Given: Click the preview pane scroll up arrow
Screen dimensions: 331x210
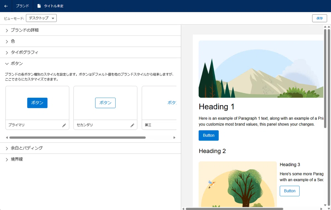Looking at the screenshot, I should (325, 27).
